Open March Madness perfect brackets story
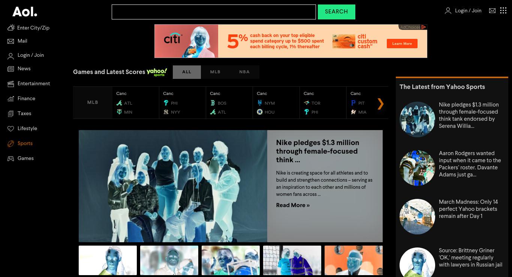The height and width of the screenshot is (277, 512). [469, 209]
